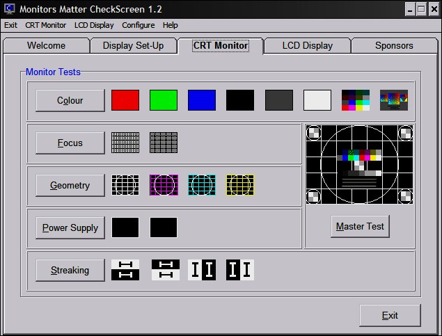Select the solid black colour test

click(x=240, y=100)
